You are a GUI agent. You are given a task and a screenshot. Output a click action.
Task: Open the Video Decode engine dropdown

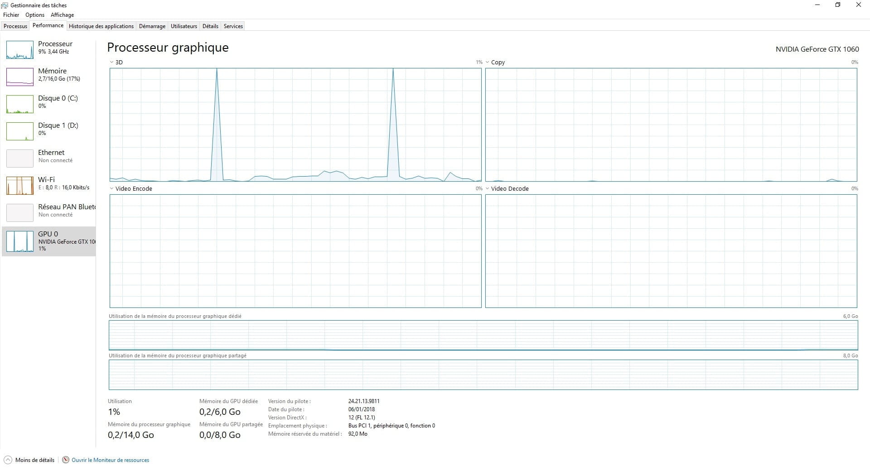(487, 188)
